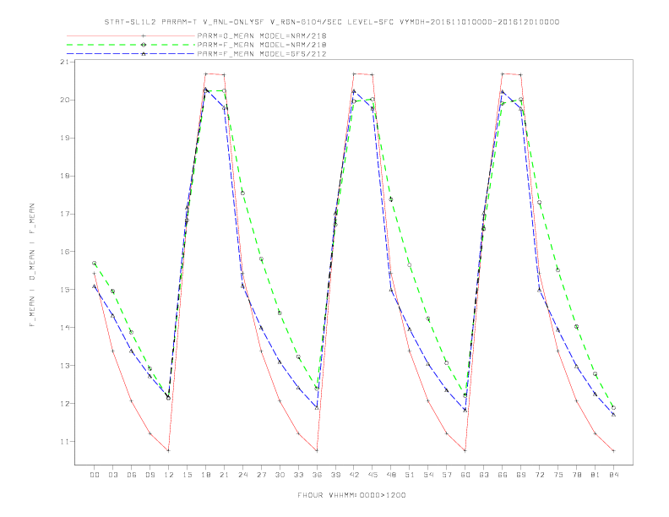Click x-axis forecast hour label 09
The height and width of the screenshot is (517, 669).
[x=150, y=475]
